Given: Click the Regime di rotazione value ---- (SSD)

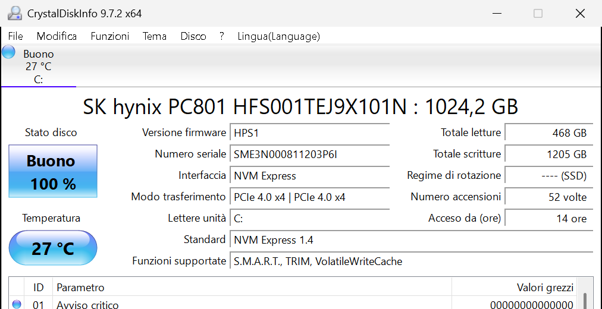Looking at the screenshot, I should (x=548, y=176).
